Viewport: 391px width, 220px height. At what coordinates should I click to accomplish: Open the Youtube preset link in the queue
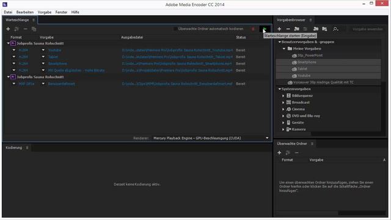coord(54,50)
